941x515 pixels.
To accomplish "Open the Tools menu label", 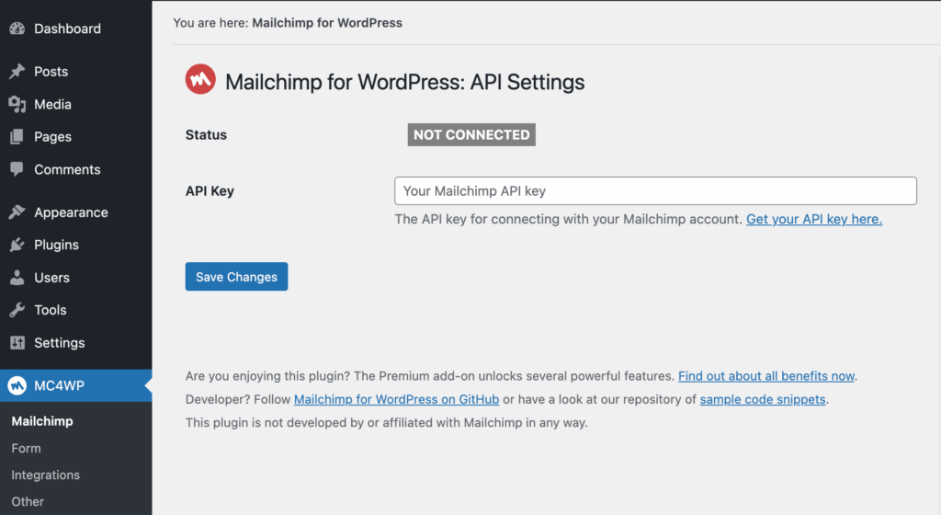I will tap(51, 310).
